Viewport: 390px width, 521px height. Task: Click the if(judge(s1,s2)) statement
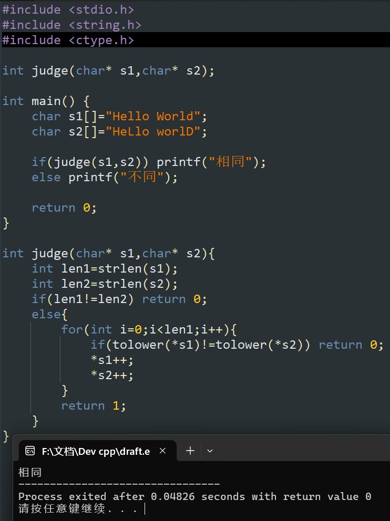click(x=149, y=162)
